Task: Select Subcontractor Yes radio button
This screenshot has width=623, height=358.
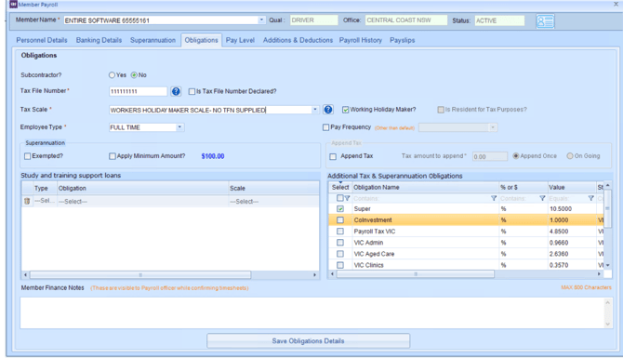Action: point(112,75)
